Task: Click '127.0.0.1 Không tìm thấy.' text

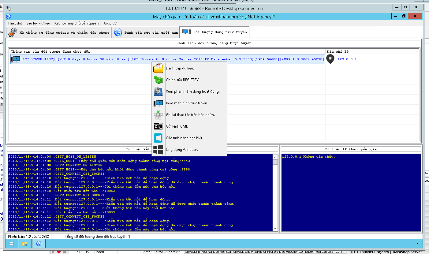Action: pos(308,157)
